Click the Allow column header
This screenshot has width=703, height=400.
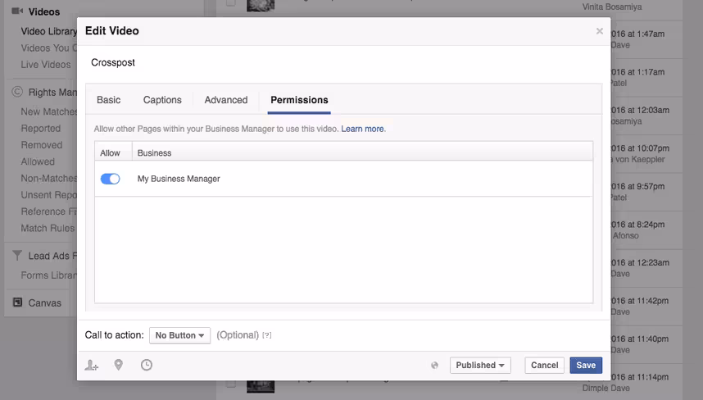[110, 153]
